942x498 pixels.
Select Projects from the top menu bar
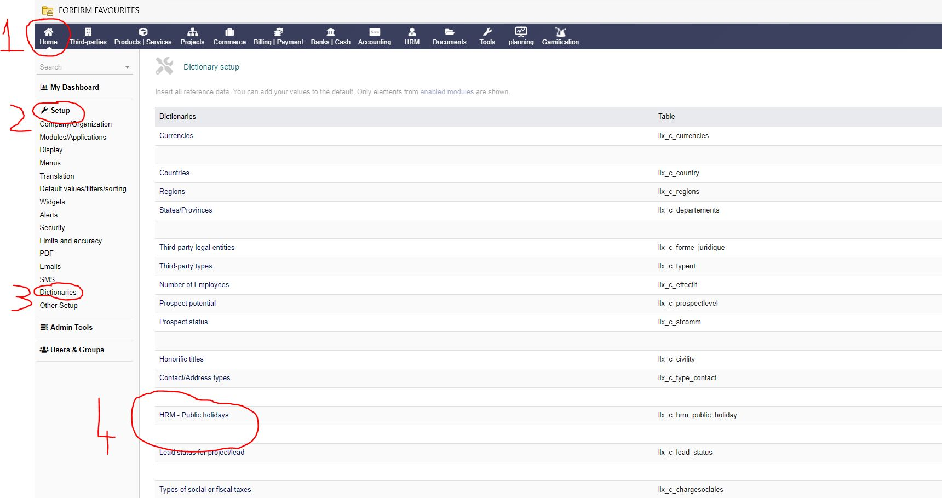(x=192, y=32)
